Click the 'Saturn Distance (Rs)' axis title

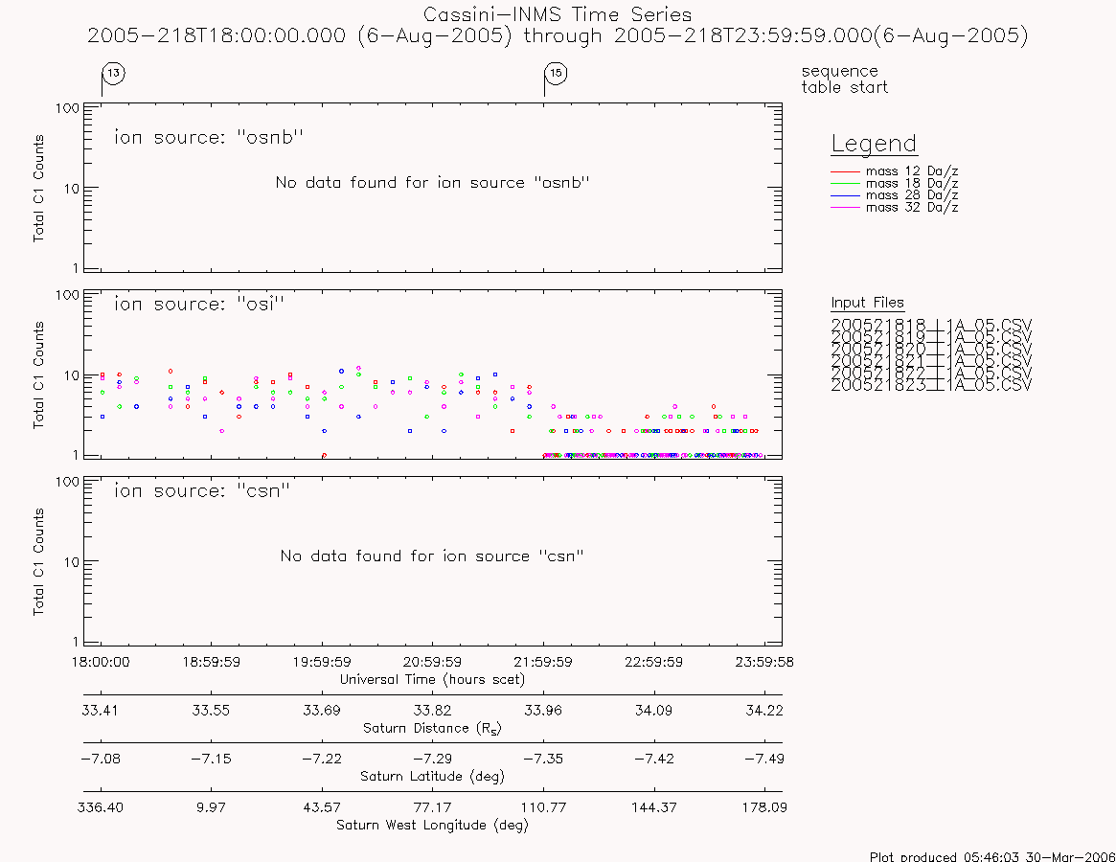(432, 728)
